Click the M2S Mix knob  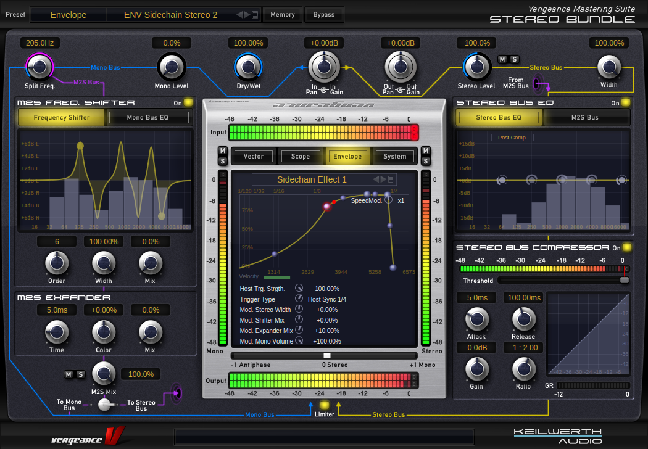(104, 373)
